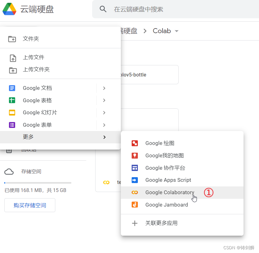Expand the Google 表格 submenu arrow
Screen dimensions: 259x253
[x=104, y=100]
